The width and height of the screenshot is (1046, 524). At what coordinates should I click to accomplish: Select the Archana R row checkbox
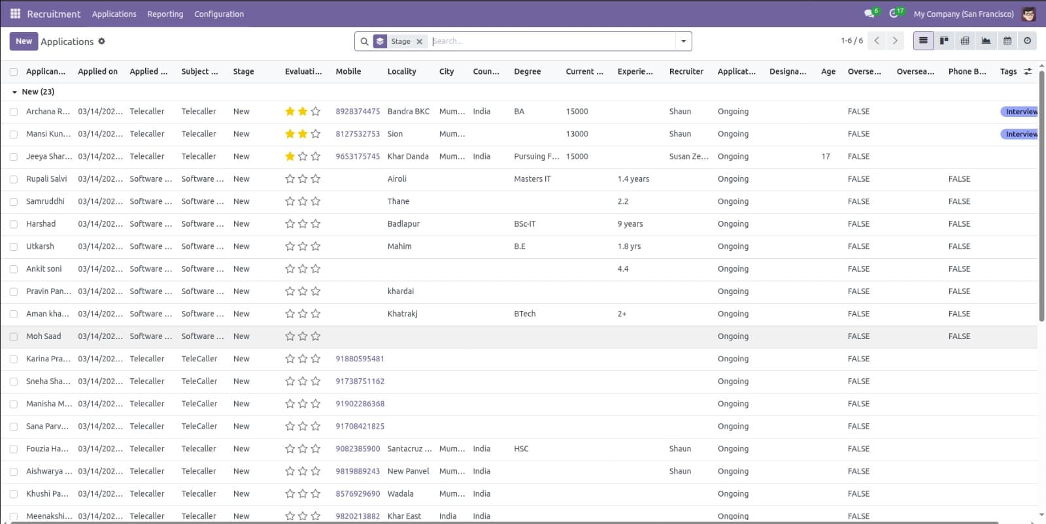click(14, 112)
